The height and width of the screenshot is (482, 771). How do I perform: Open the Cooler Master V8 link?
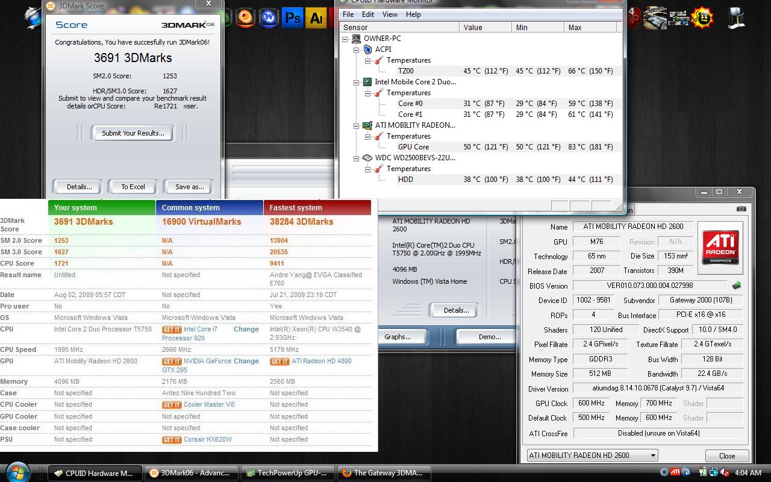[209, 404]
